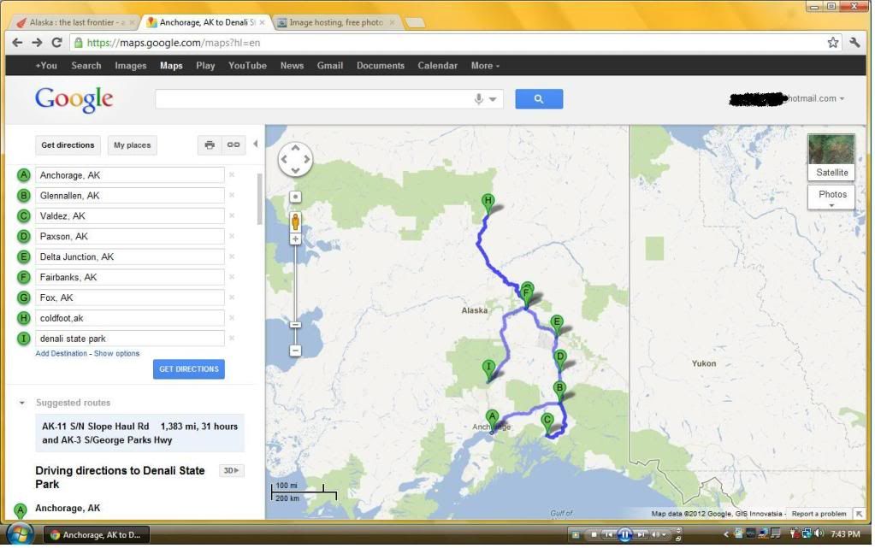Click the map zoom slider handle

point(295,324)
